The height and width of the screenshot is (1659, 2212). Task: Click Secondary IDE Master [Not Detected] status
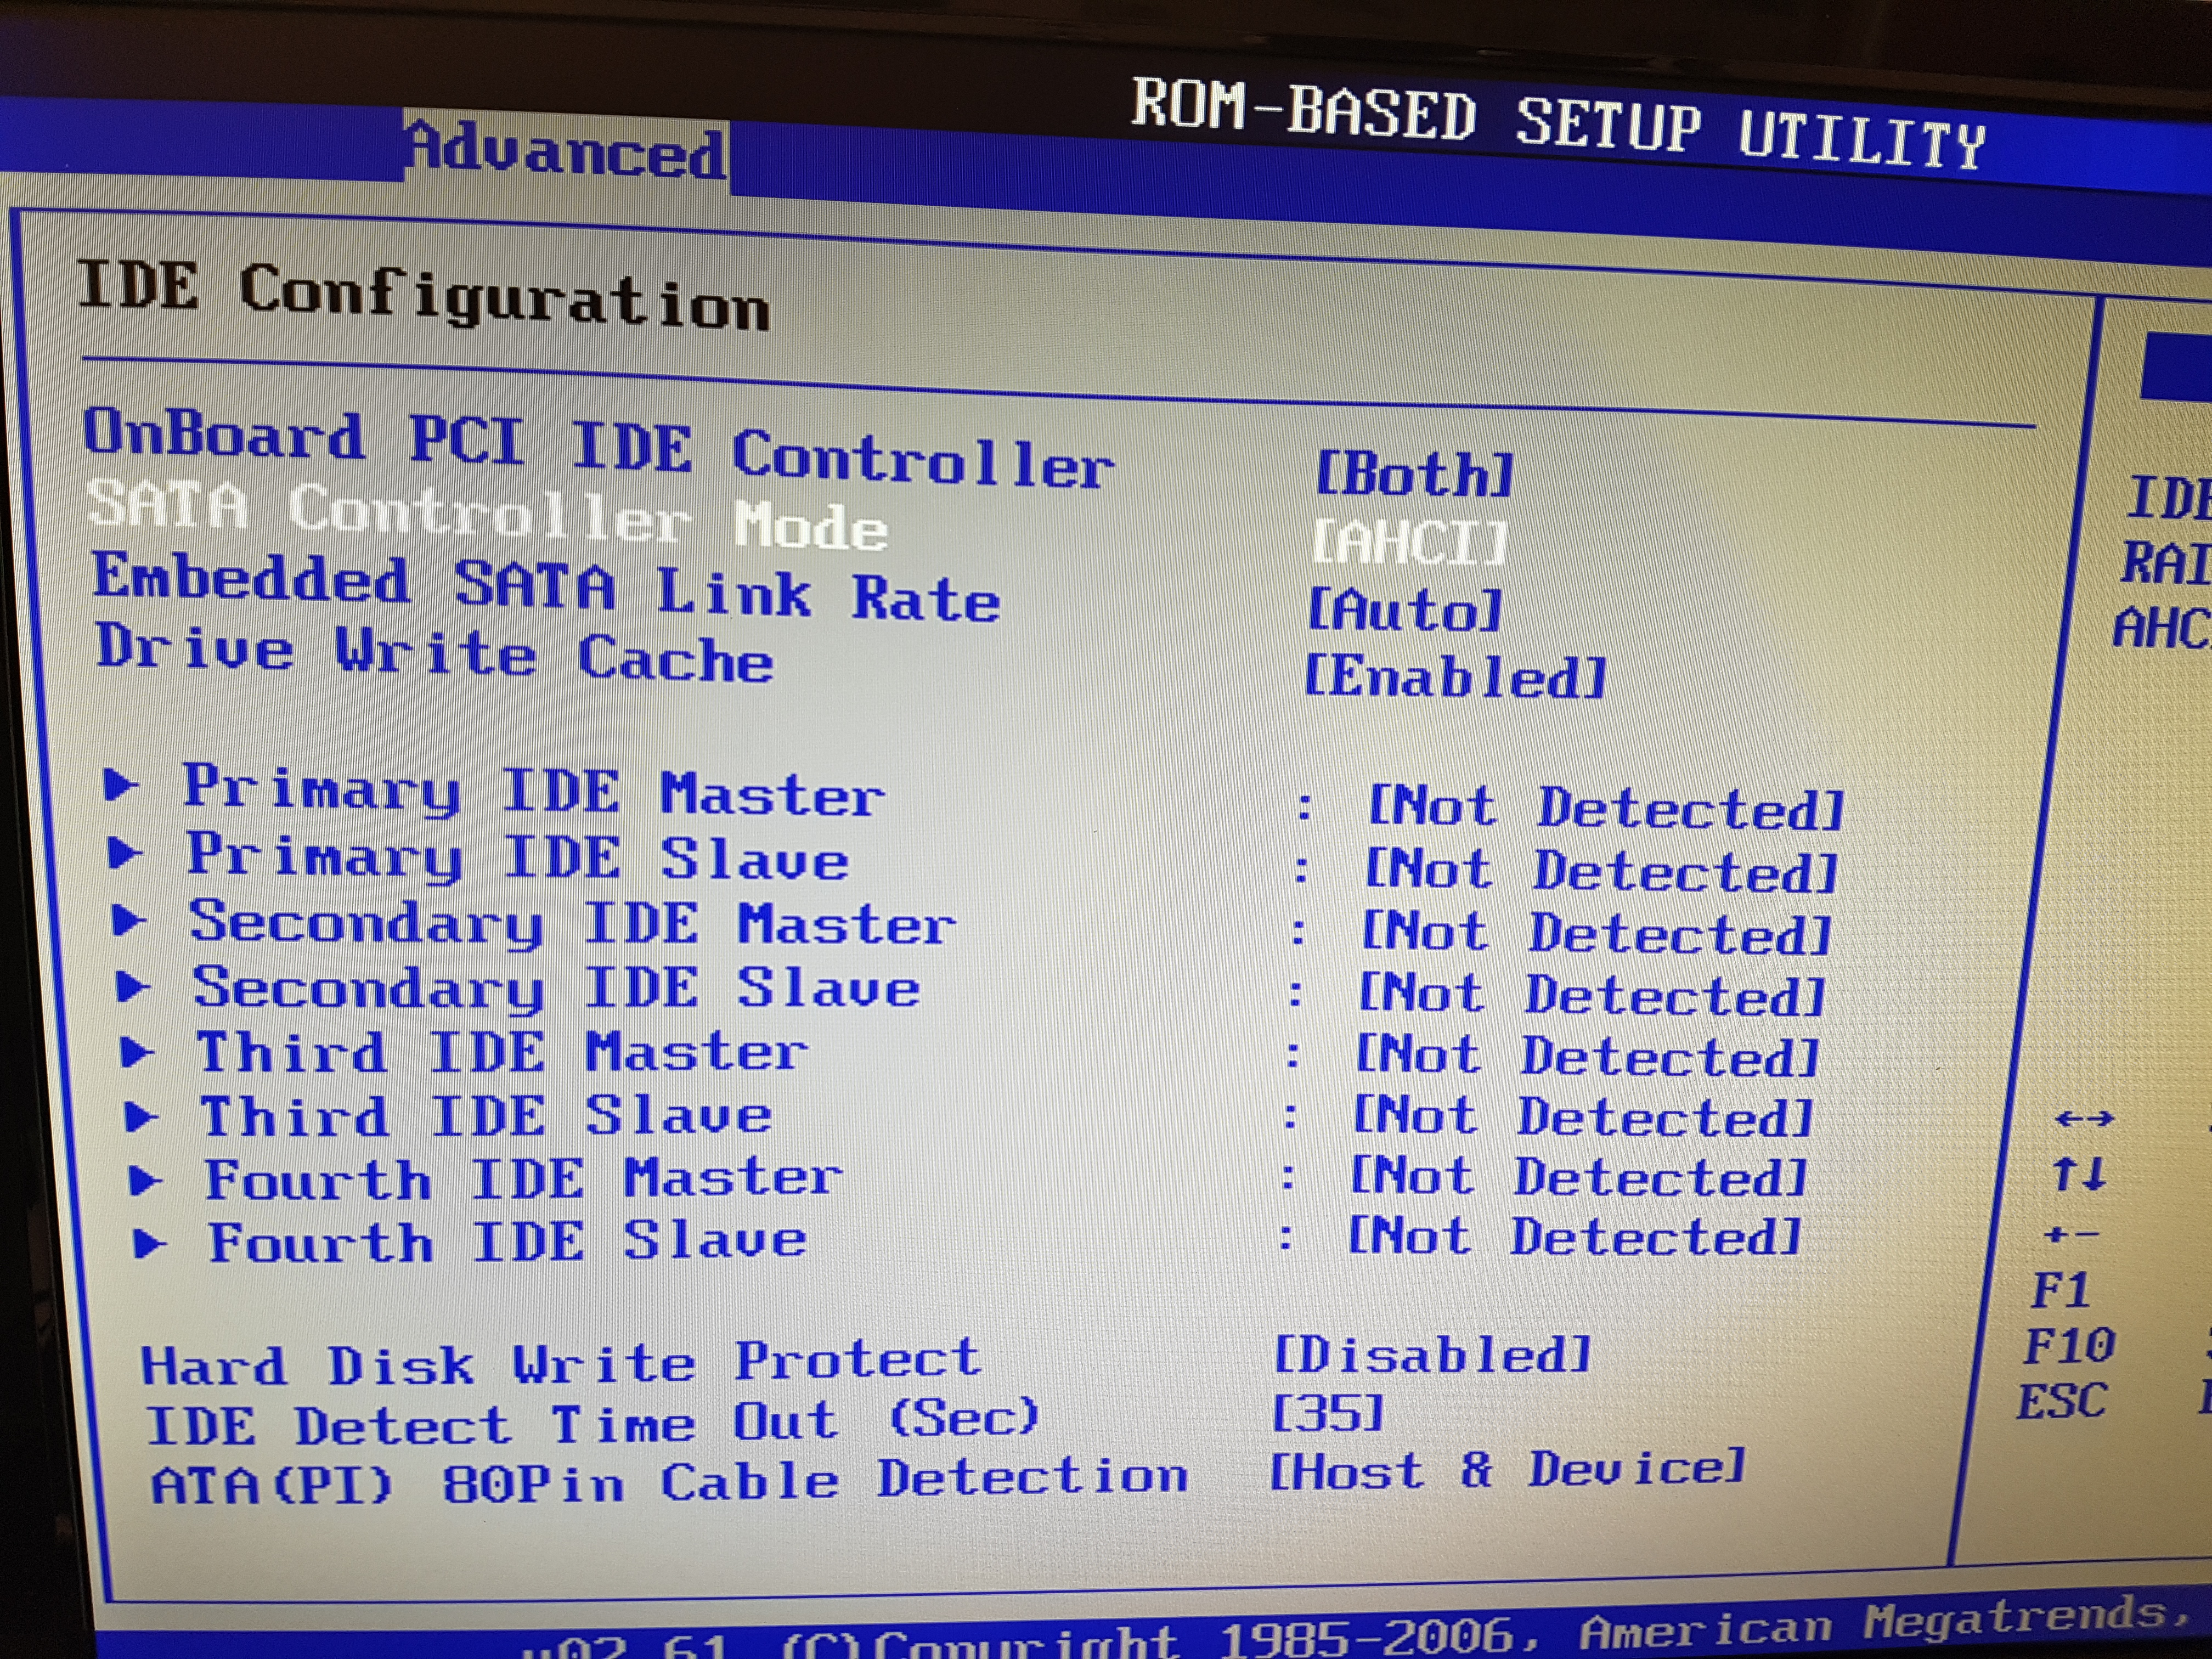1596,933
